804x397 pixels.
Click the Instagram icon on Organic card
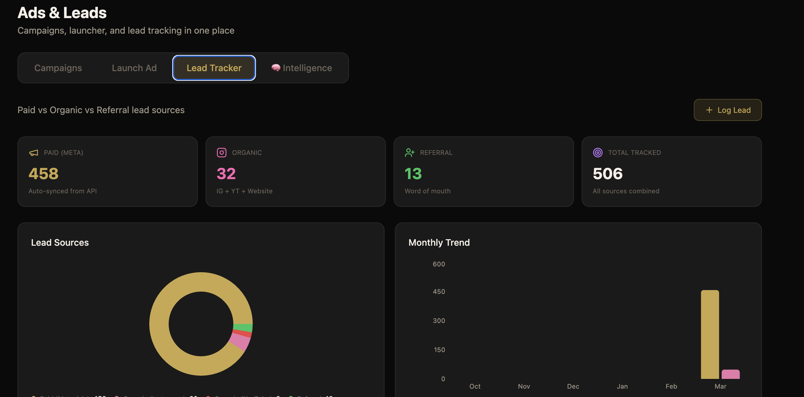[x=222, y=153]
